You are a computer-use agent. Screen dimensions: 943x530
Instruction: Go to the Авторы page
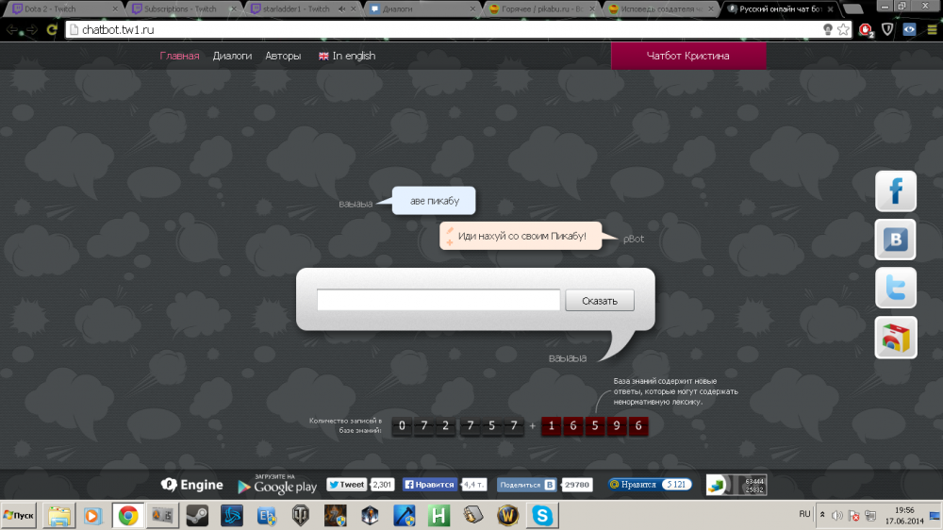coord(283,56)
